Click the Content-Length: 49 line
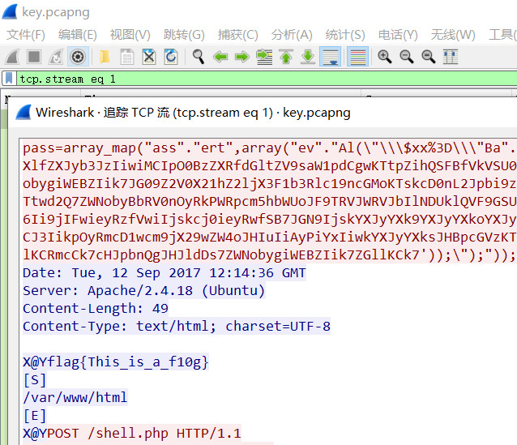 pos(96,309)
